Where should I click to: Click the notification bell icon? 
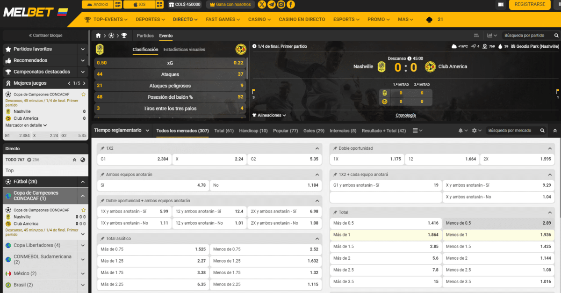point(461,131)
